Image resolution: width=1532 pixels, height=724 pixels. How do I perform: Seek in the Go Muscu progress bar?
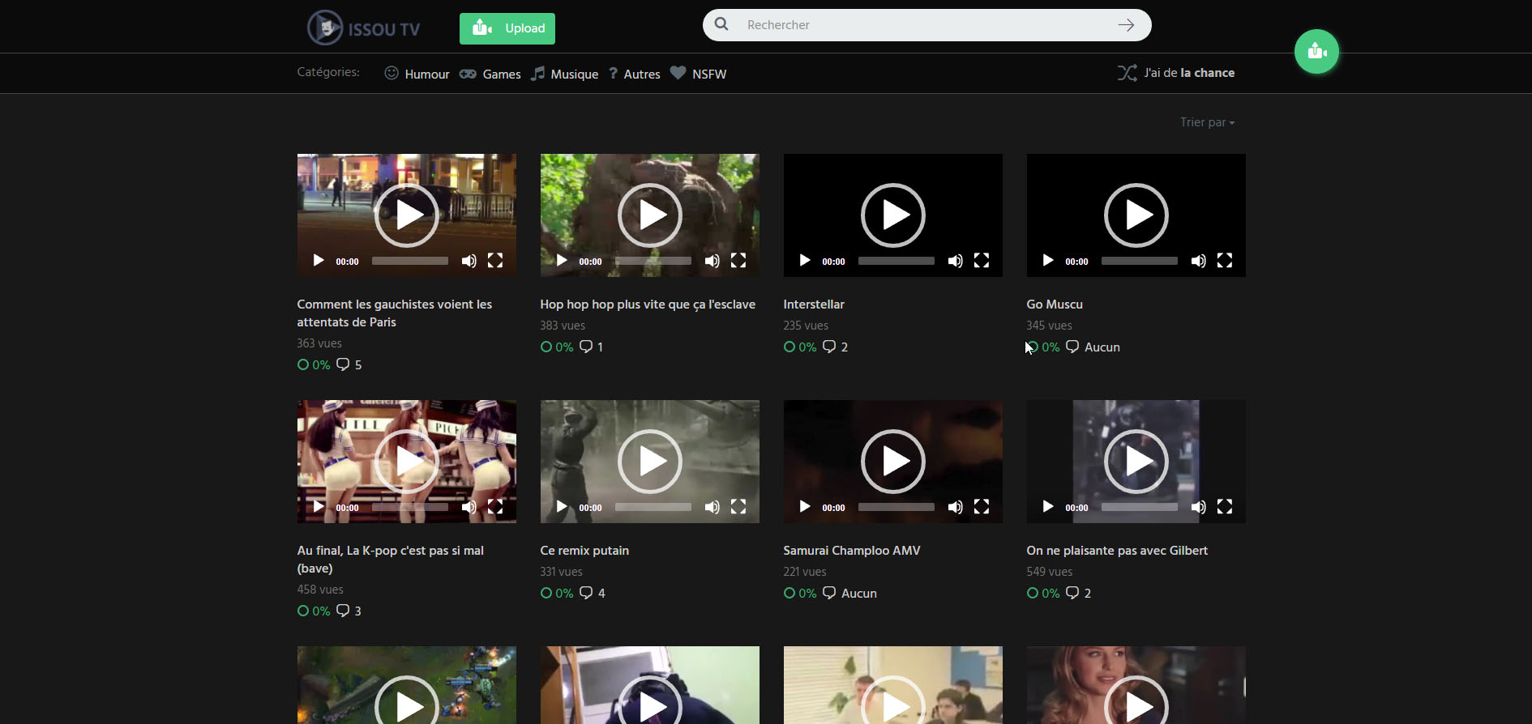pos(1140,261)
